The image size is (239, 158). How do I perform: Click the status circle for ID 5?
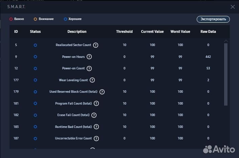[x=35, y=45]
